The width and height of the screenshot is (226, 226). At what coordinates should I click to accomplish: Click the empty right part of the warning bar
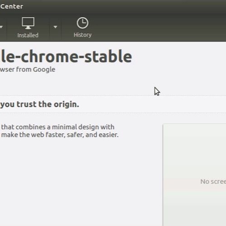(152, 104)
